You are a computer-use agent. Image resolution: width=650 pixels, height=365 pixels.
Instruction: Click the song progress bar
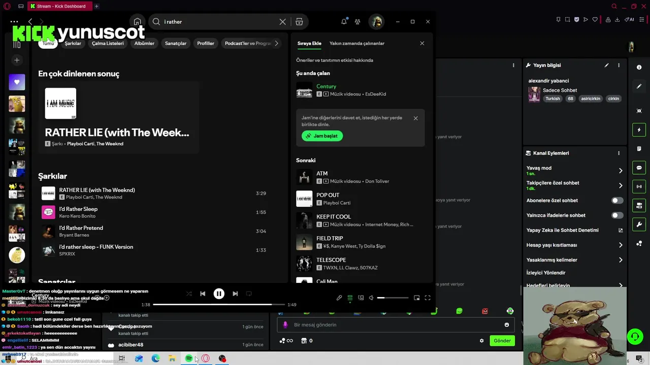tap(219, 305)
